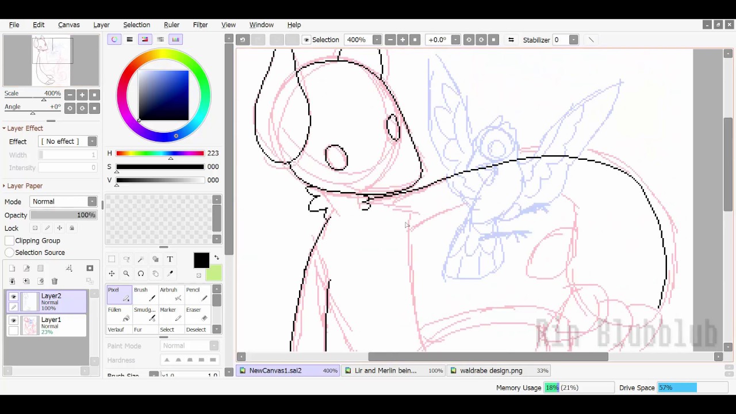
Task: Select the Pencil tool
Action: (x=197, y=294)
